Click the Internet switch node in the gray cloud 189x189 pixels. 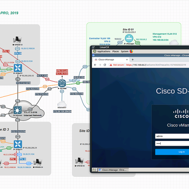click(x=17, y=110)
